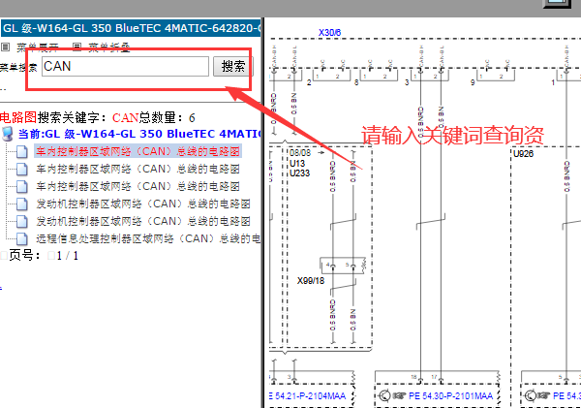
Task: Open 远程信息处理控制器区域网络 CAN bus diagram
Action: 148,238
